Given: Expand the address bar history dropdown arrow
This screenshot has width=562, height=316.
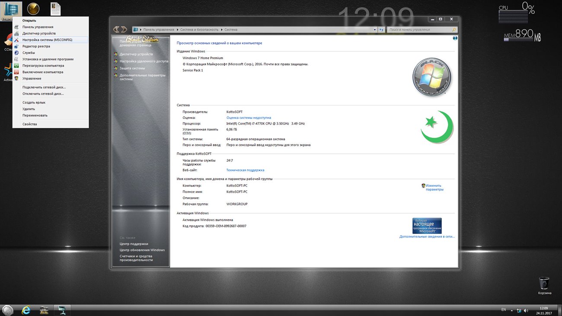Looking at the screenshot, I should (x=375, y=30).
